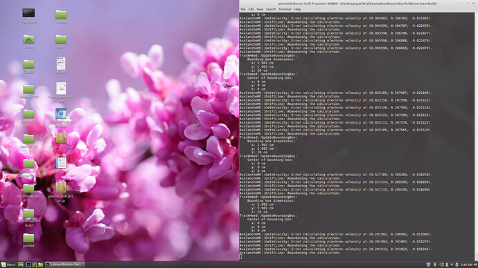This screenshot has width=478, height=268.
Task: Select the ahmer@ahmer-Dell terminal taskbar entry
Action: click(64, 265)
